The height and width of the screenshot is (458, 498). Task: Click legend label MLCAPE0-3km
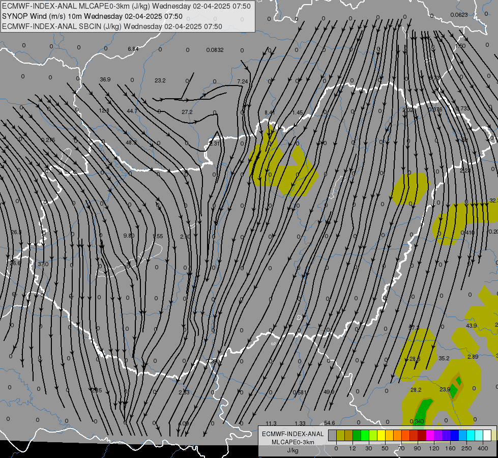tap(292, 442)
